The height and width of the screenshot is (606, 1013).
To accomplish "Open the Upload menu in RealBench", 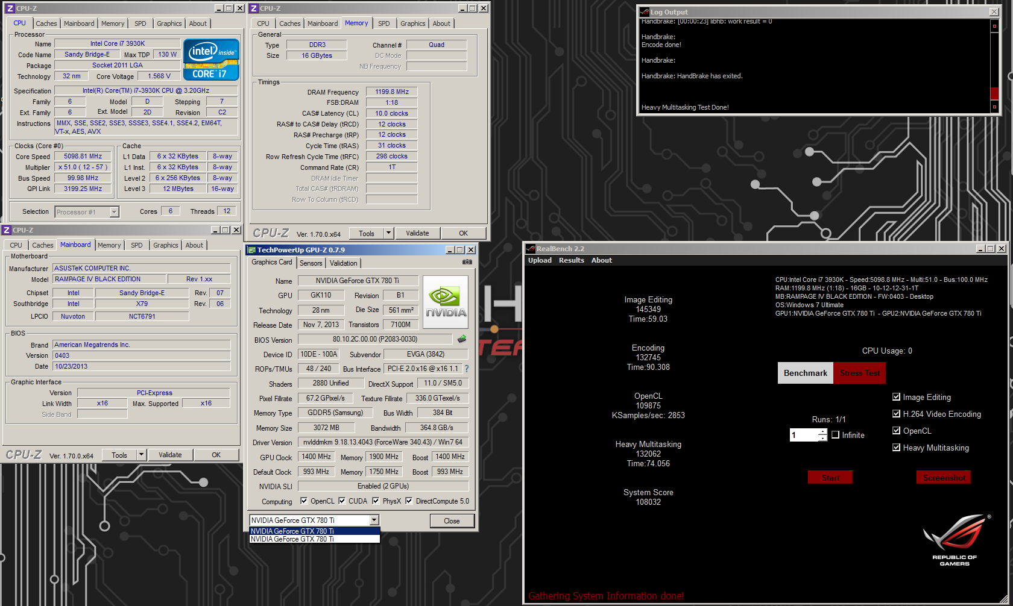I will (x=540, y=260).
